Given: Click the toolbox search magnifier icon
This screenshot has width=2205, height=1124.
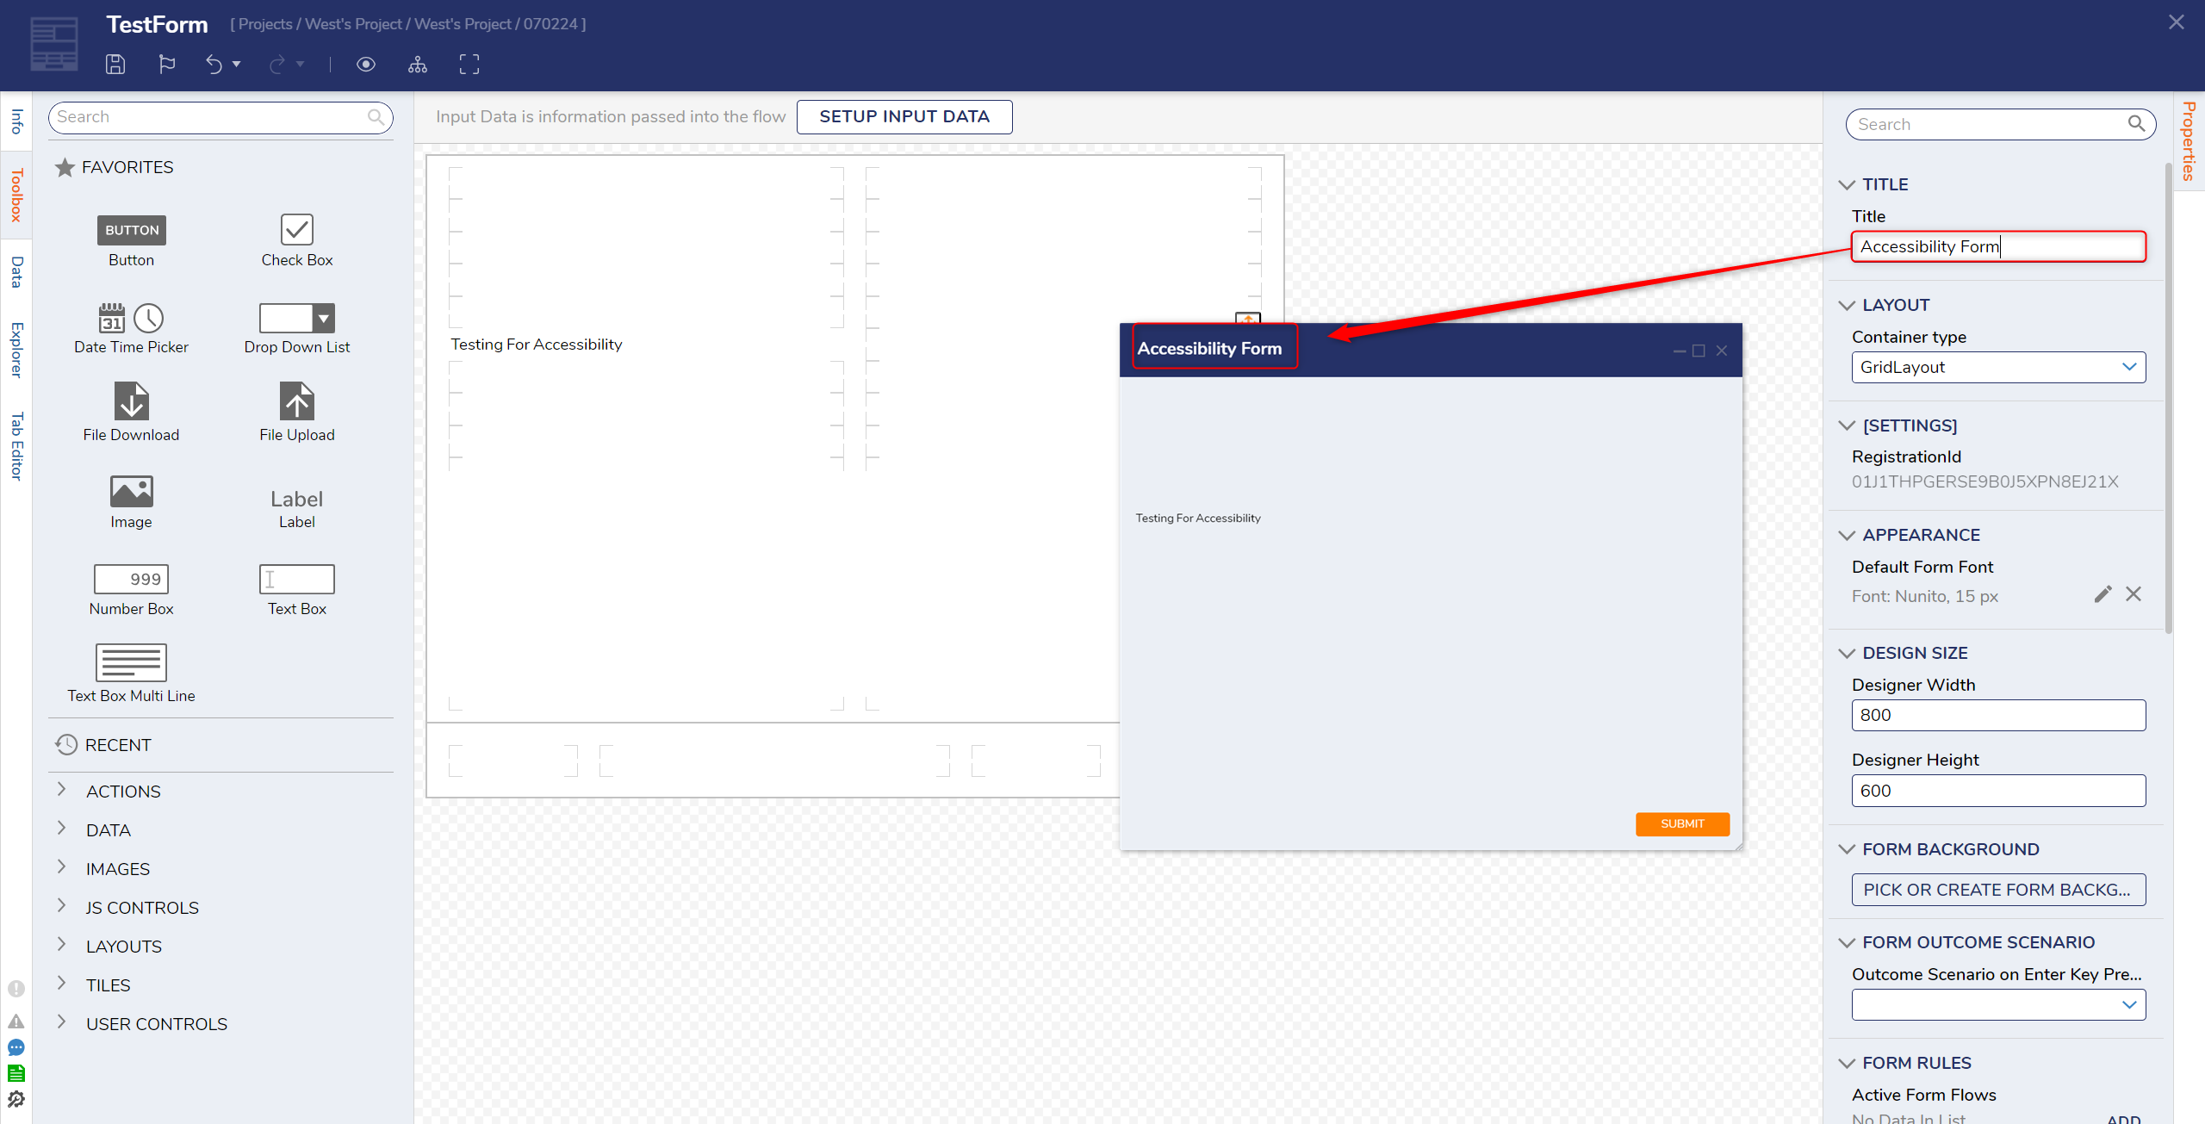Looking at the screenshot, I should coord(376,116).
